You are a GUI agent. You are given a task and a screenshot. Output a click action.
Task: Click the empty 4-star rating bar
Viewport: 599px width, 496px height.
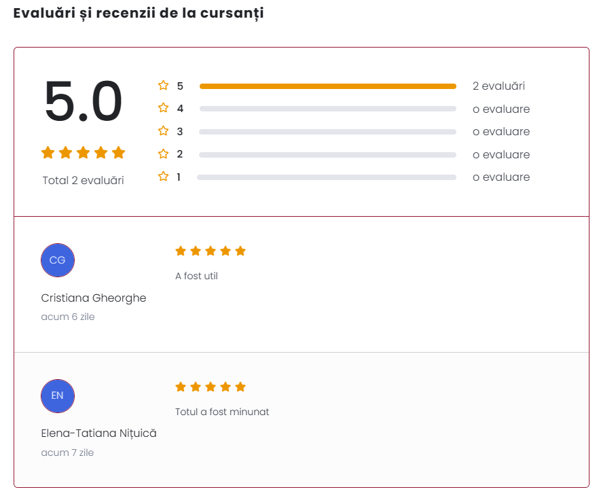[327, 109]
